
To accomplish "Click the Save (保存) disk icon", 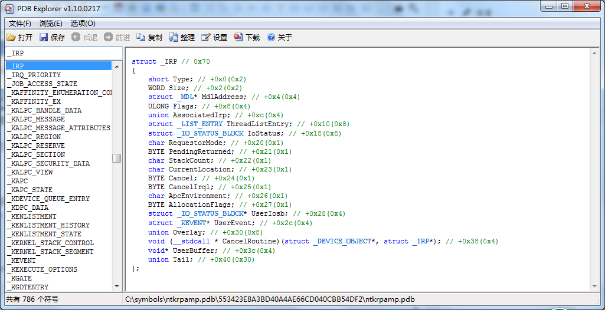I will coord(44,37).
